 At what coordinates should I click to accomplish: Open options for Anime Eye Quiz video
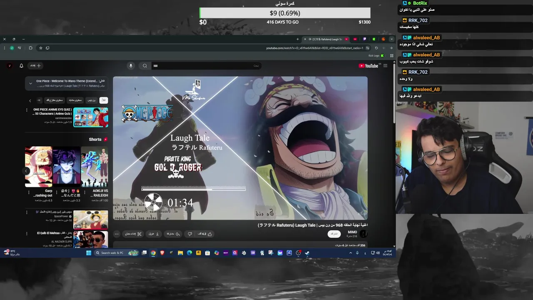click(x=27, y=110)
